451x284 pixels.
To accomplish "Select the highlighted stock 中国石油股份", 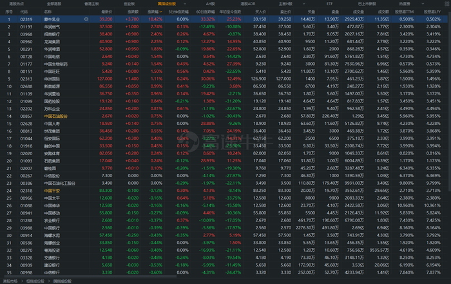I will [56, 116].
